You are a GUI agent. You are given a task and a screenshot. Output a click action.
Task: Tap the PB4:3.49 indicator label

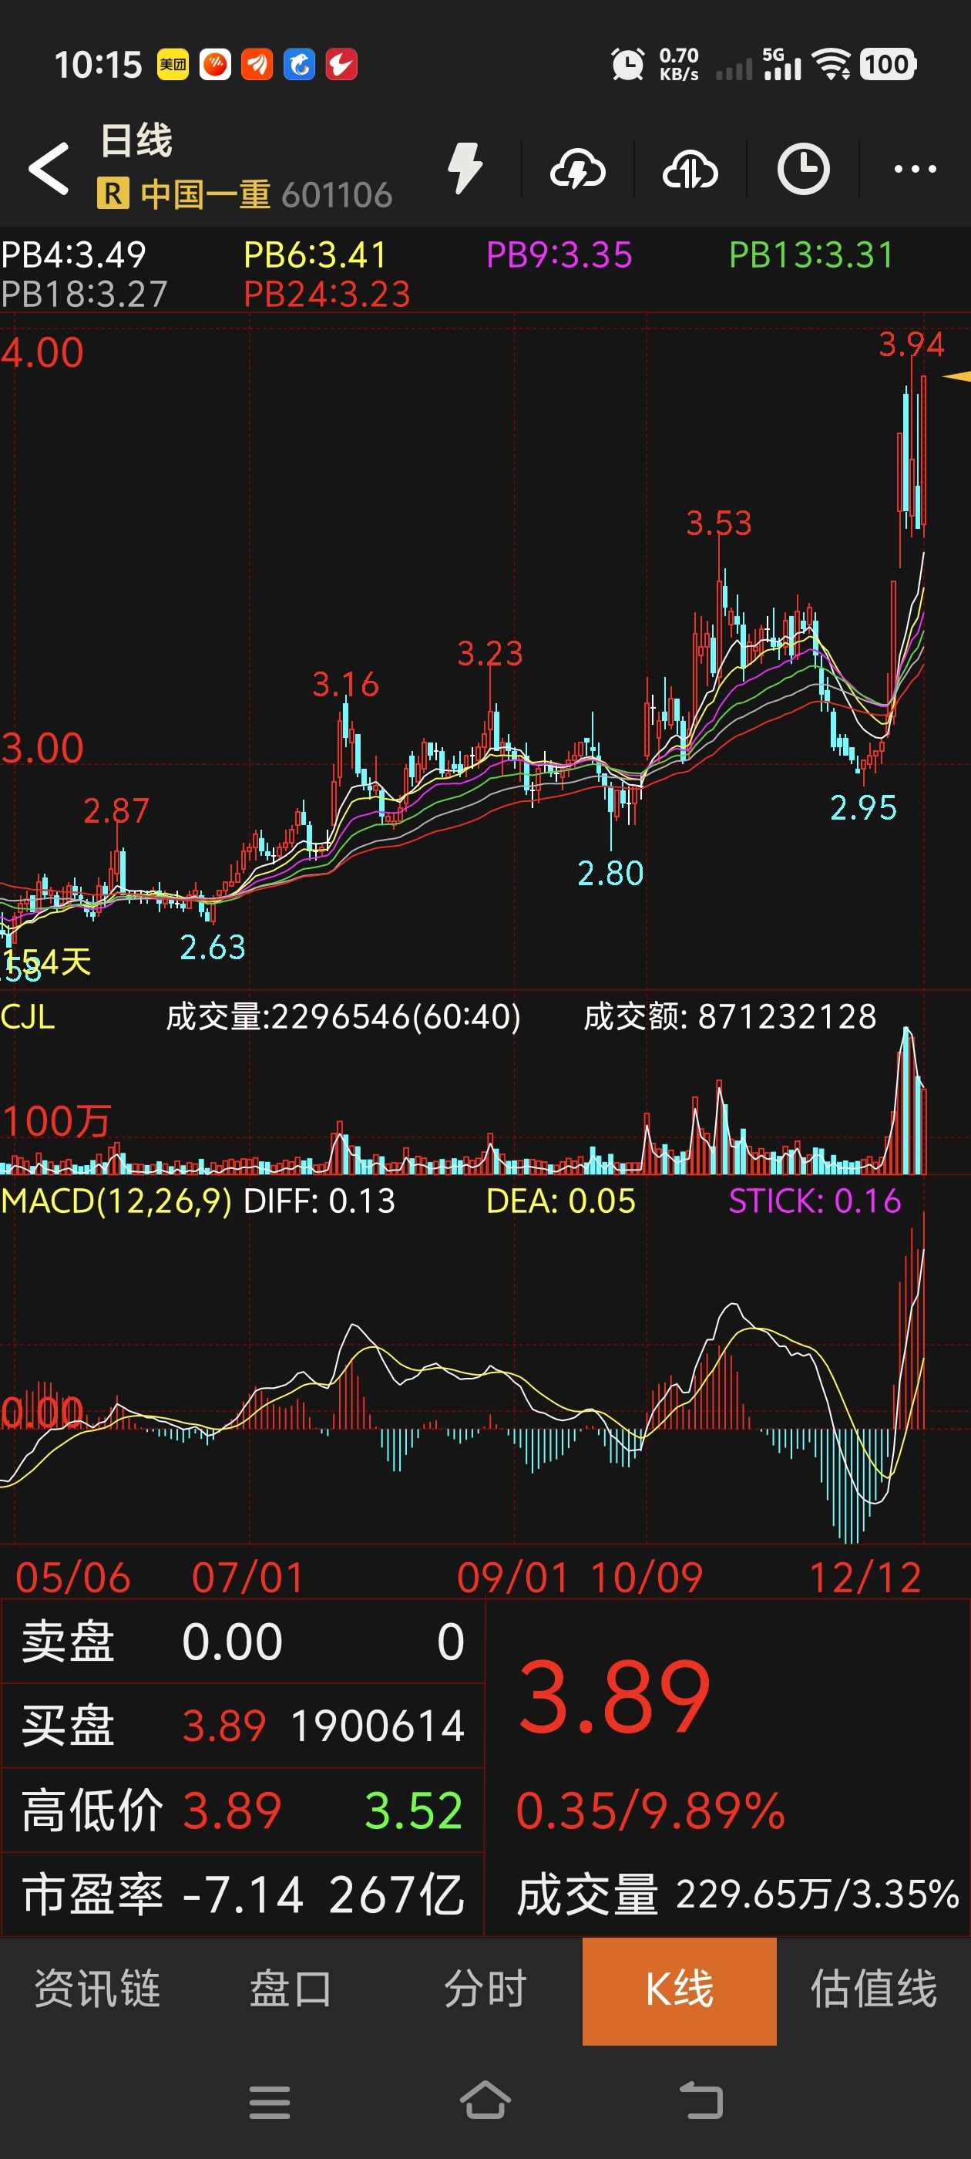(x=74, y=254)
